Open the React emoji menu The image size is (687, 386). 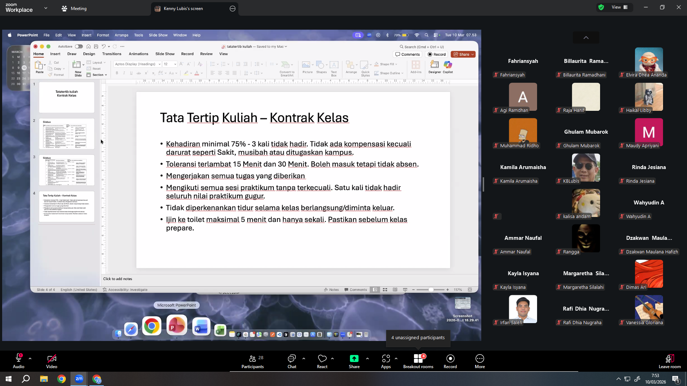click(x=322, y=361)
